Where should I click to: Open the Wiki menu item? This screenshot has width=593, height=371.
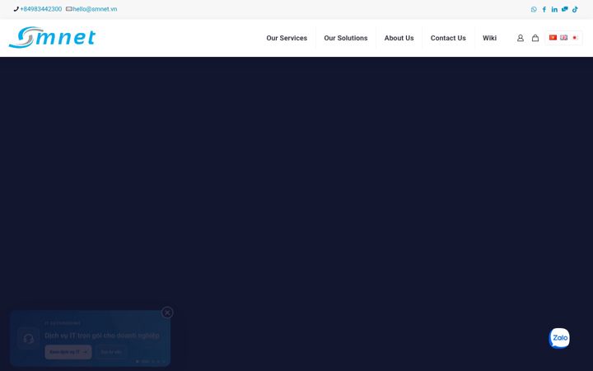click(489, 38)
